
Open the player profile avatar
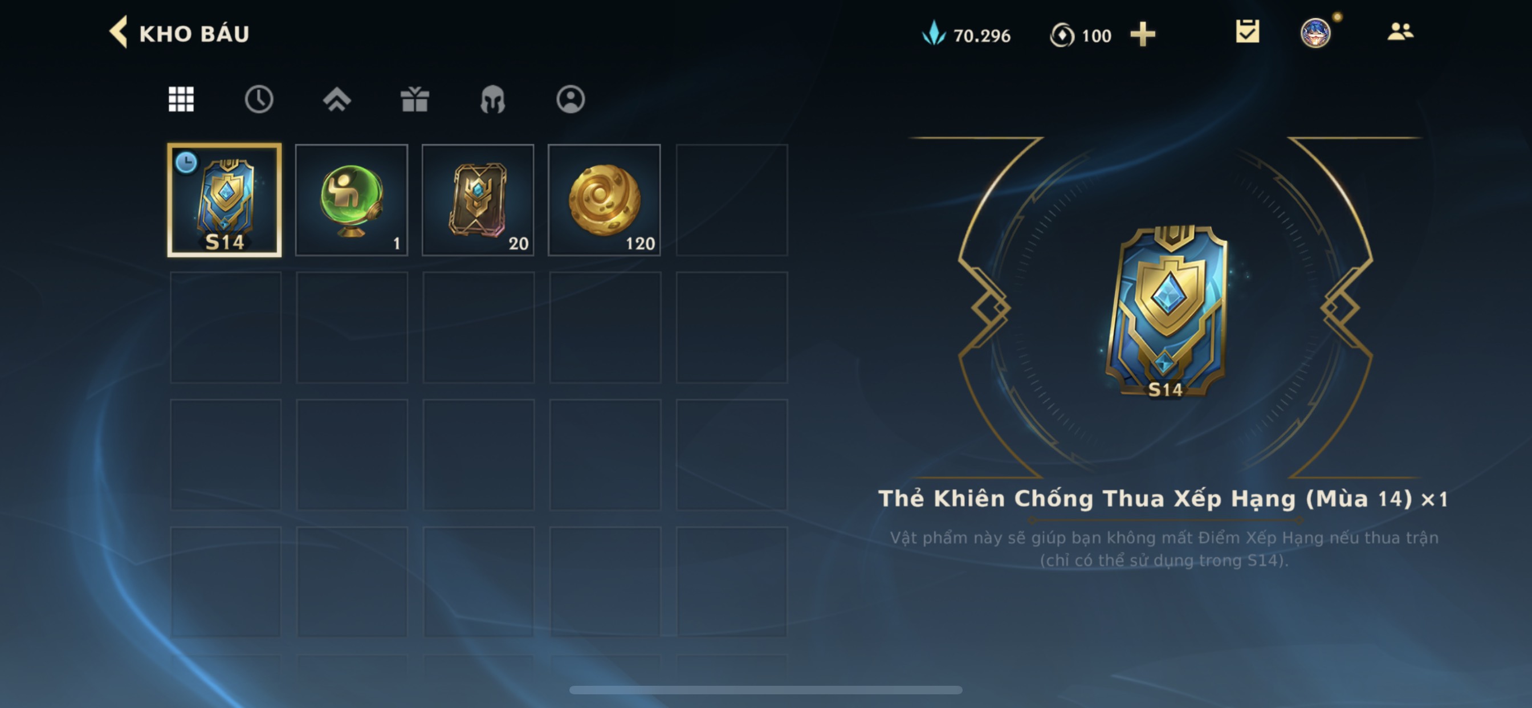pos(1315,32)
